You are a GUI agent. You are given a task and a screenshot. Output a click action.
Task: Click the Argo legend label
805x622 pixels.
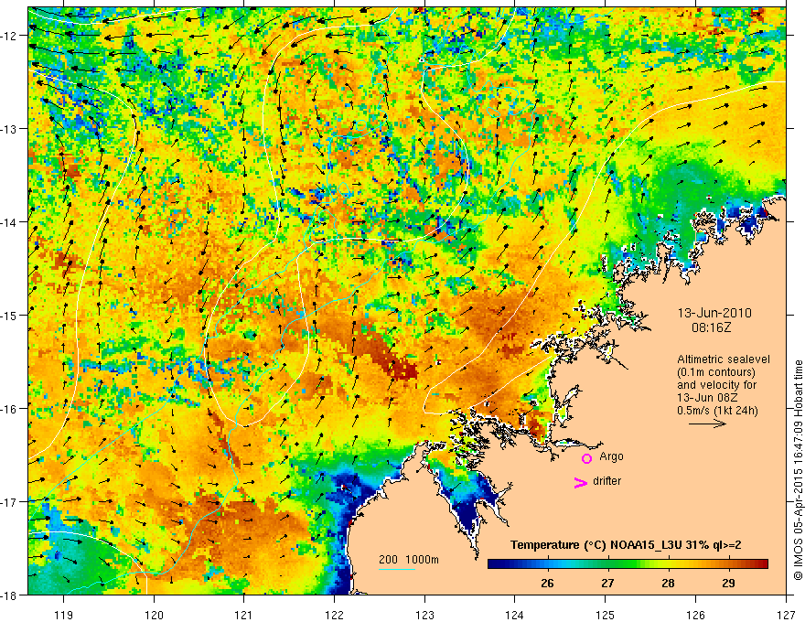(x=611, y=456)
